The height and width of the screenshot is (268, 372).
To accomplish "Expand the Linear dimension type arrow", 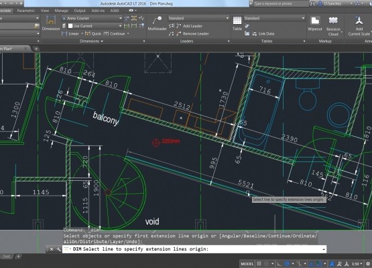I will pos(82,33).
